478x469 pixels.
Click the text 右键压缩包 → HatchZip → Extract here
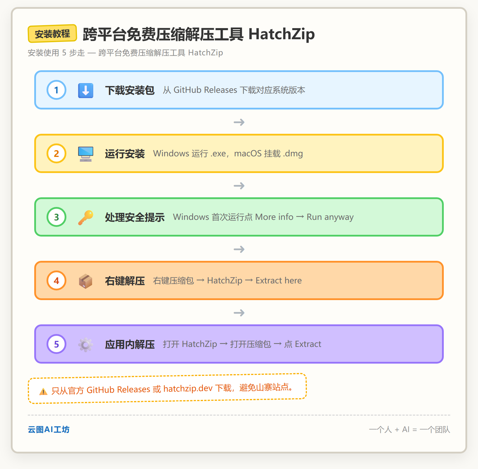[x=227, y=280]
